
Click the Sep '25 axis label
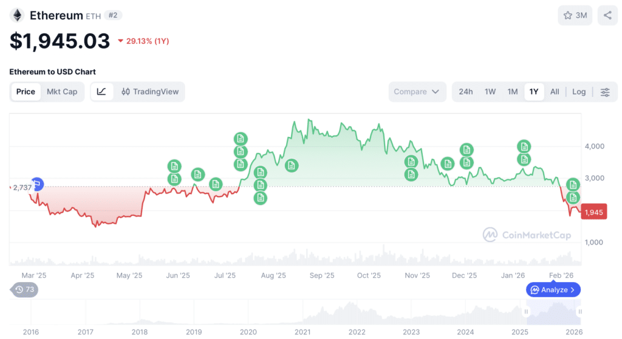point(322,276)
